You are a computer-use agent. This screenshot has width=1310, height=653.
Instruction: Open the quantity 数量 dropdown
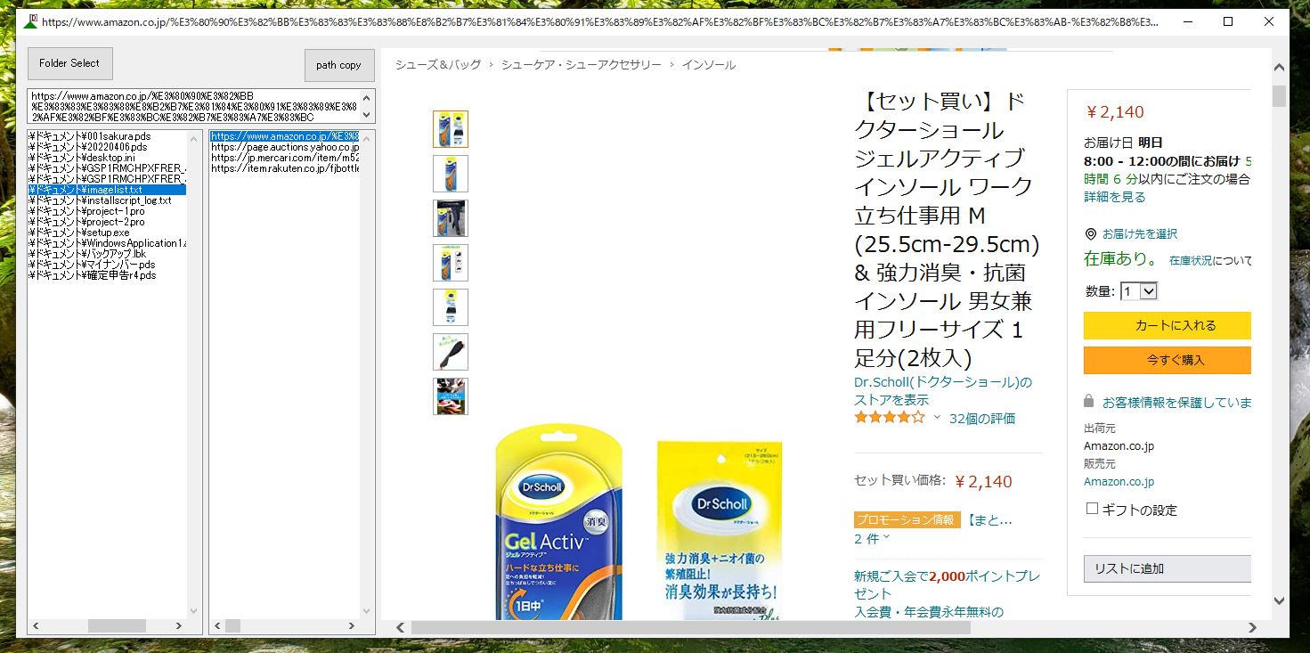tap(1139, 291)
